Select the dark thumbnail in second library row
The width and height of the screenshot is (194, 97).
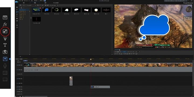(36, 19)
